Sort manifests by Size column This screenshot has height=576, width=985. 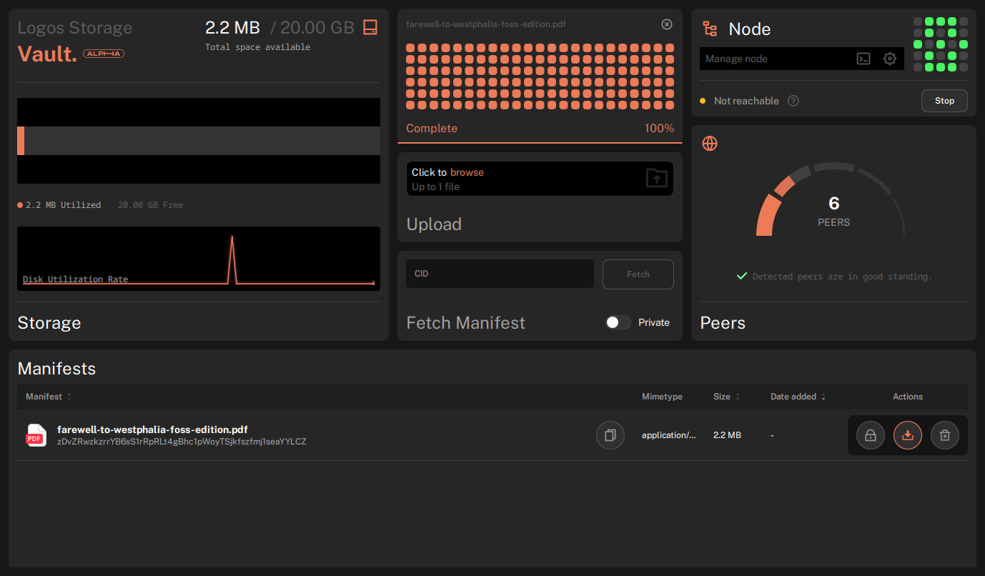click(x=727, y=397)
